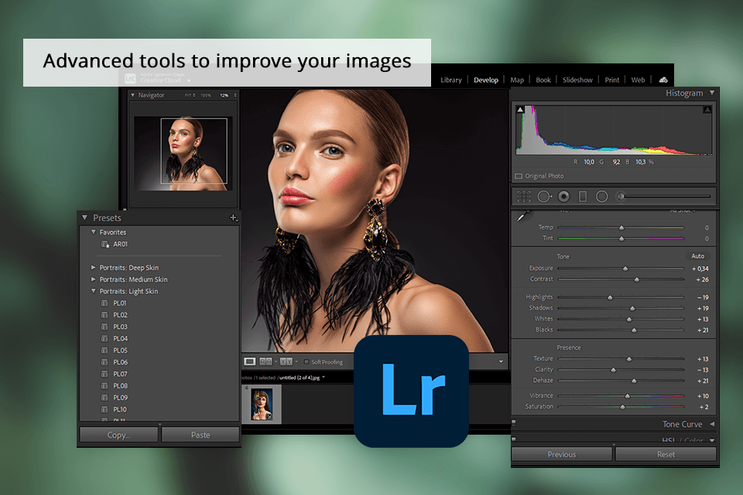Open the Slideshow module
This screenshot has width=743, height=495.
pyautogui.click(x=577, y=80)
